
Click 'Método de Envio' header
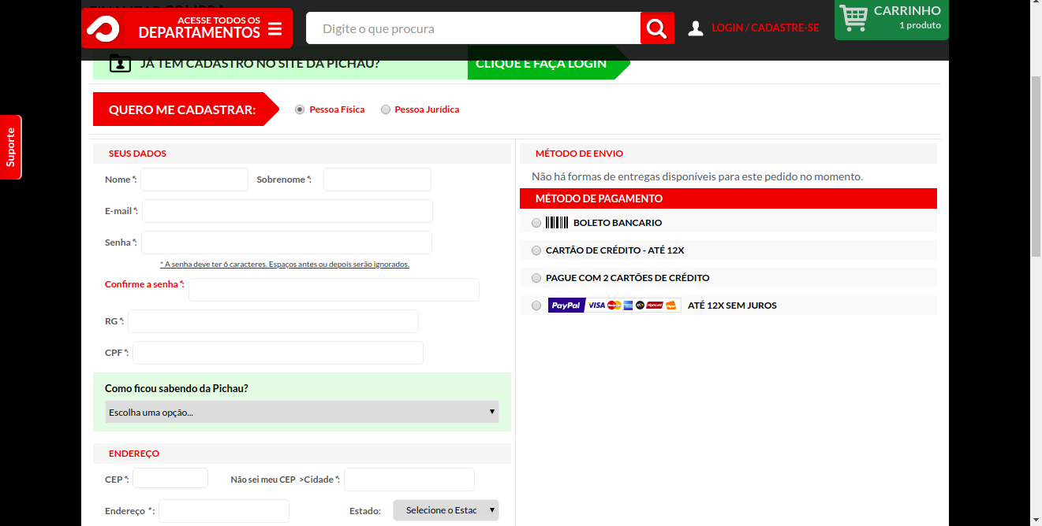coord(728,154)
